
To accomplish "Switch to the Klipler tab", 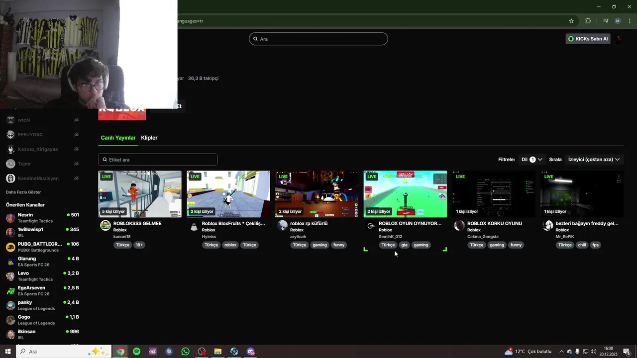I will pos(149,138).
